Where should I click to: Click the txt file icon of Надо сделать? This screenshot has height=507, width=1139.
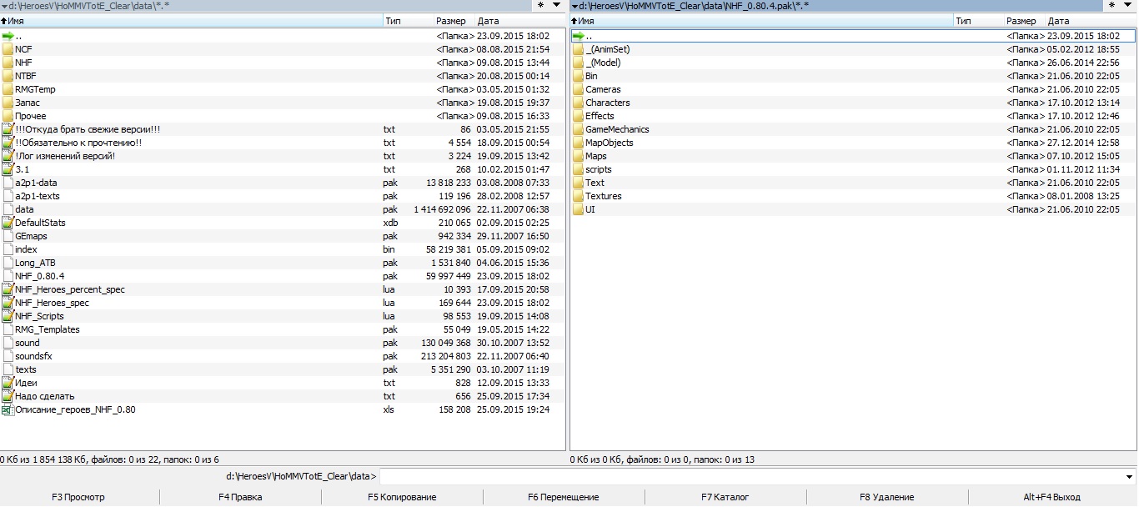8,396
